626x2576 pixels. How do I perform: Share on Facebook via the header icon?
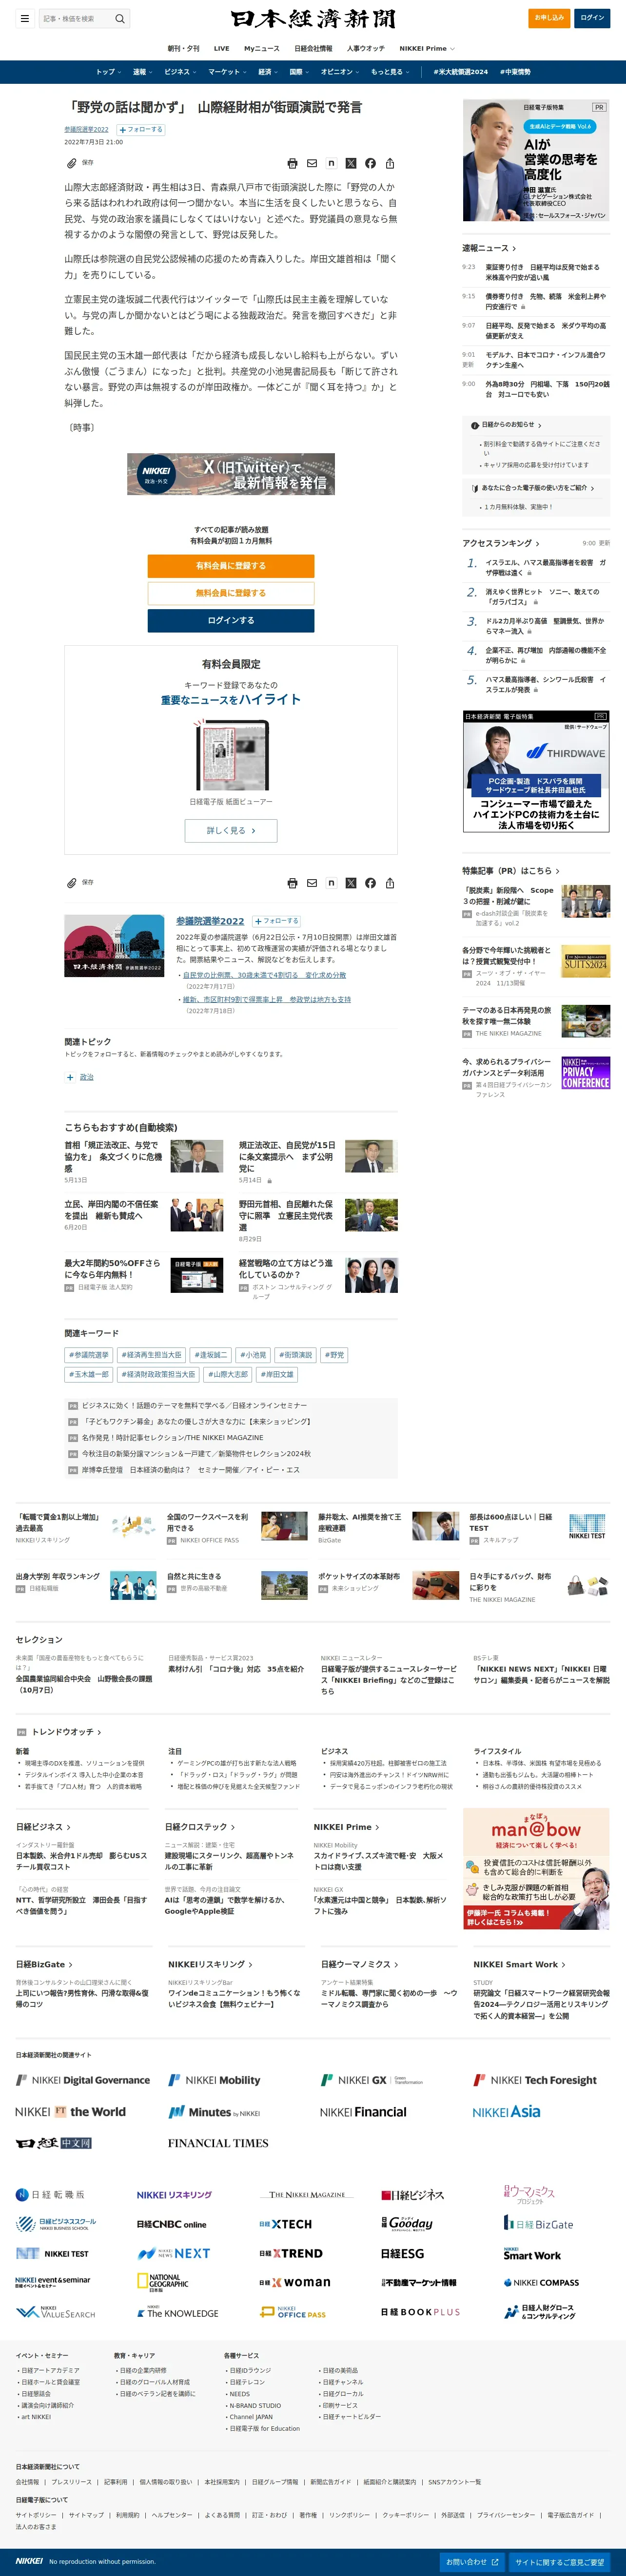coord(370,163)
